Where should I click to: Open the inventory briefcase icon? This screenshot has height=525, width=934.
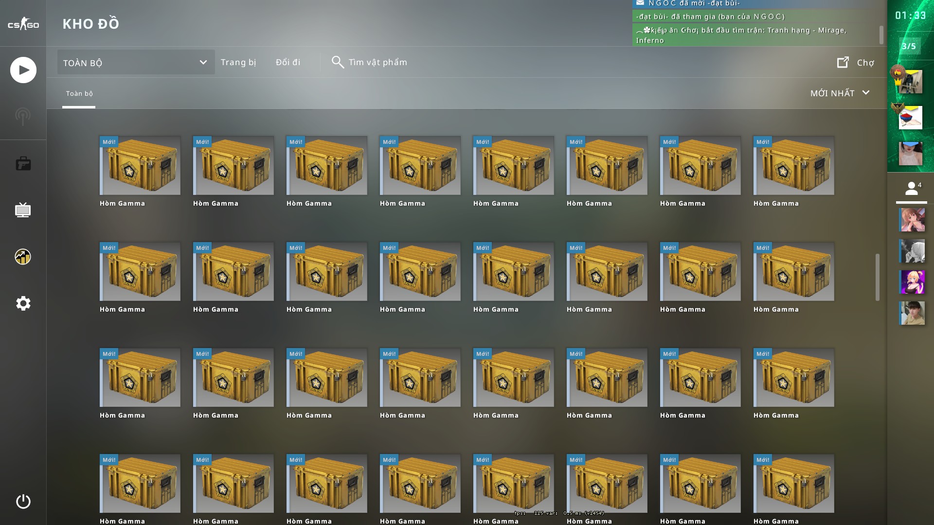23,163
